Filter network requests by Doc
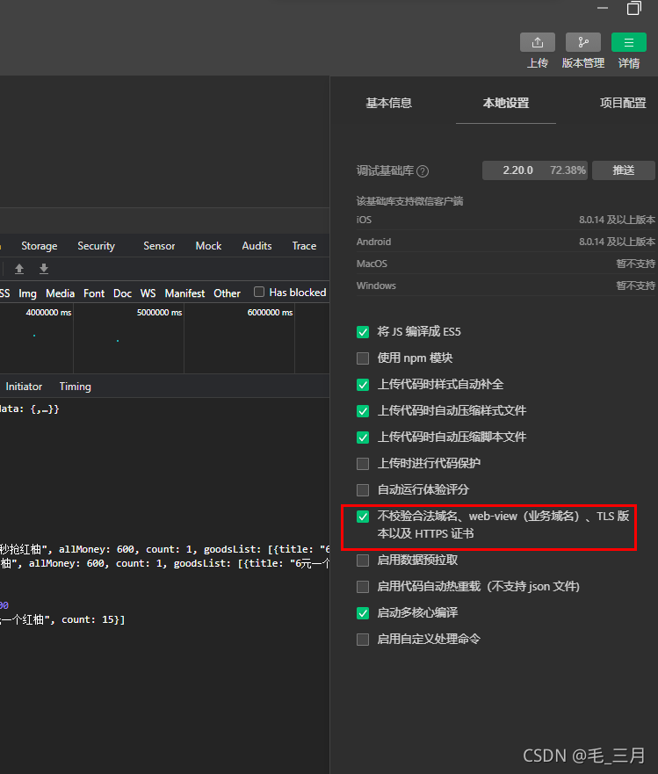This screenshot has height=774, width=658. tap(122, 293)
